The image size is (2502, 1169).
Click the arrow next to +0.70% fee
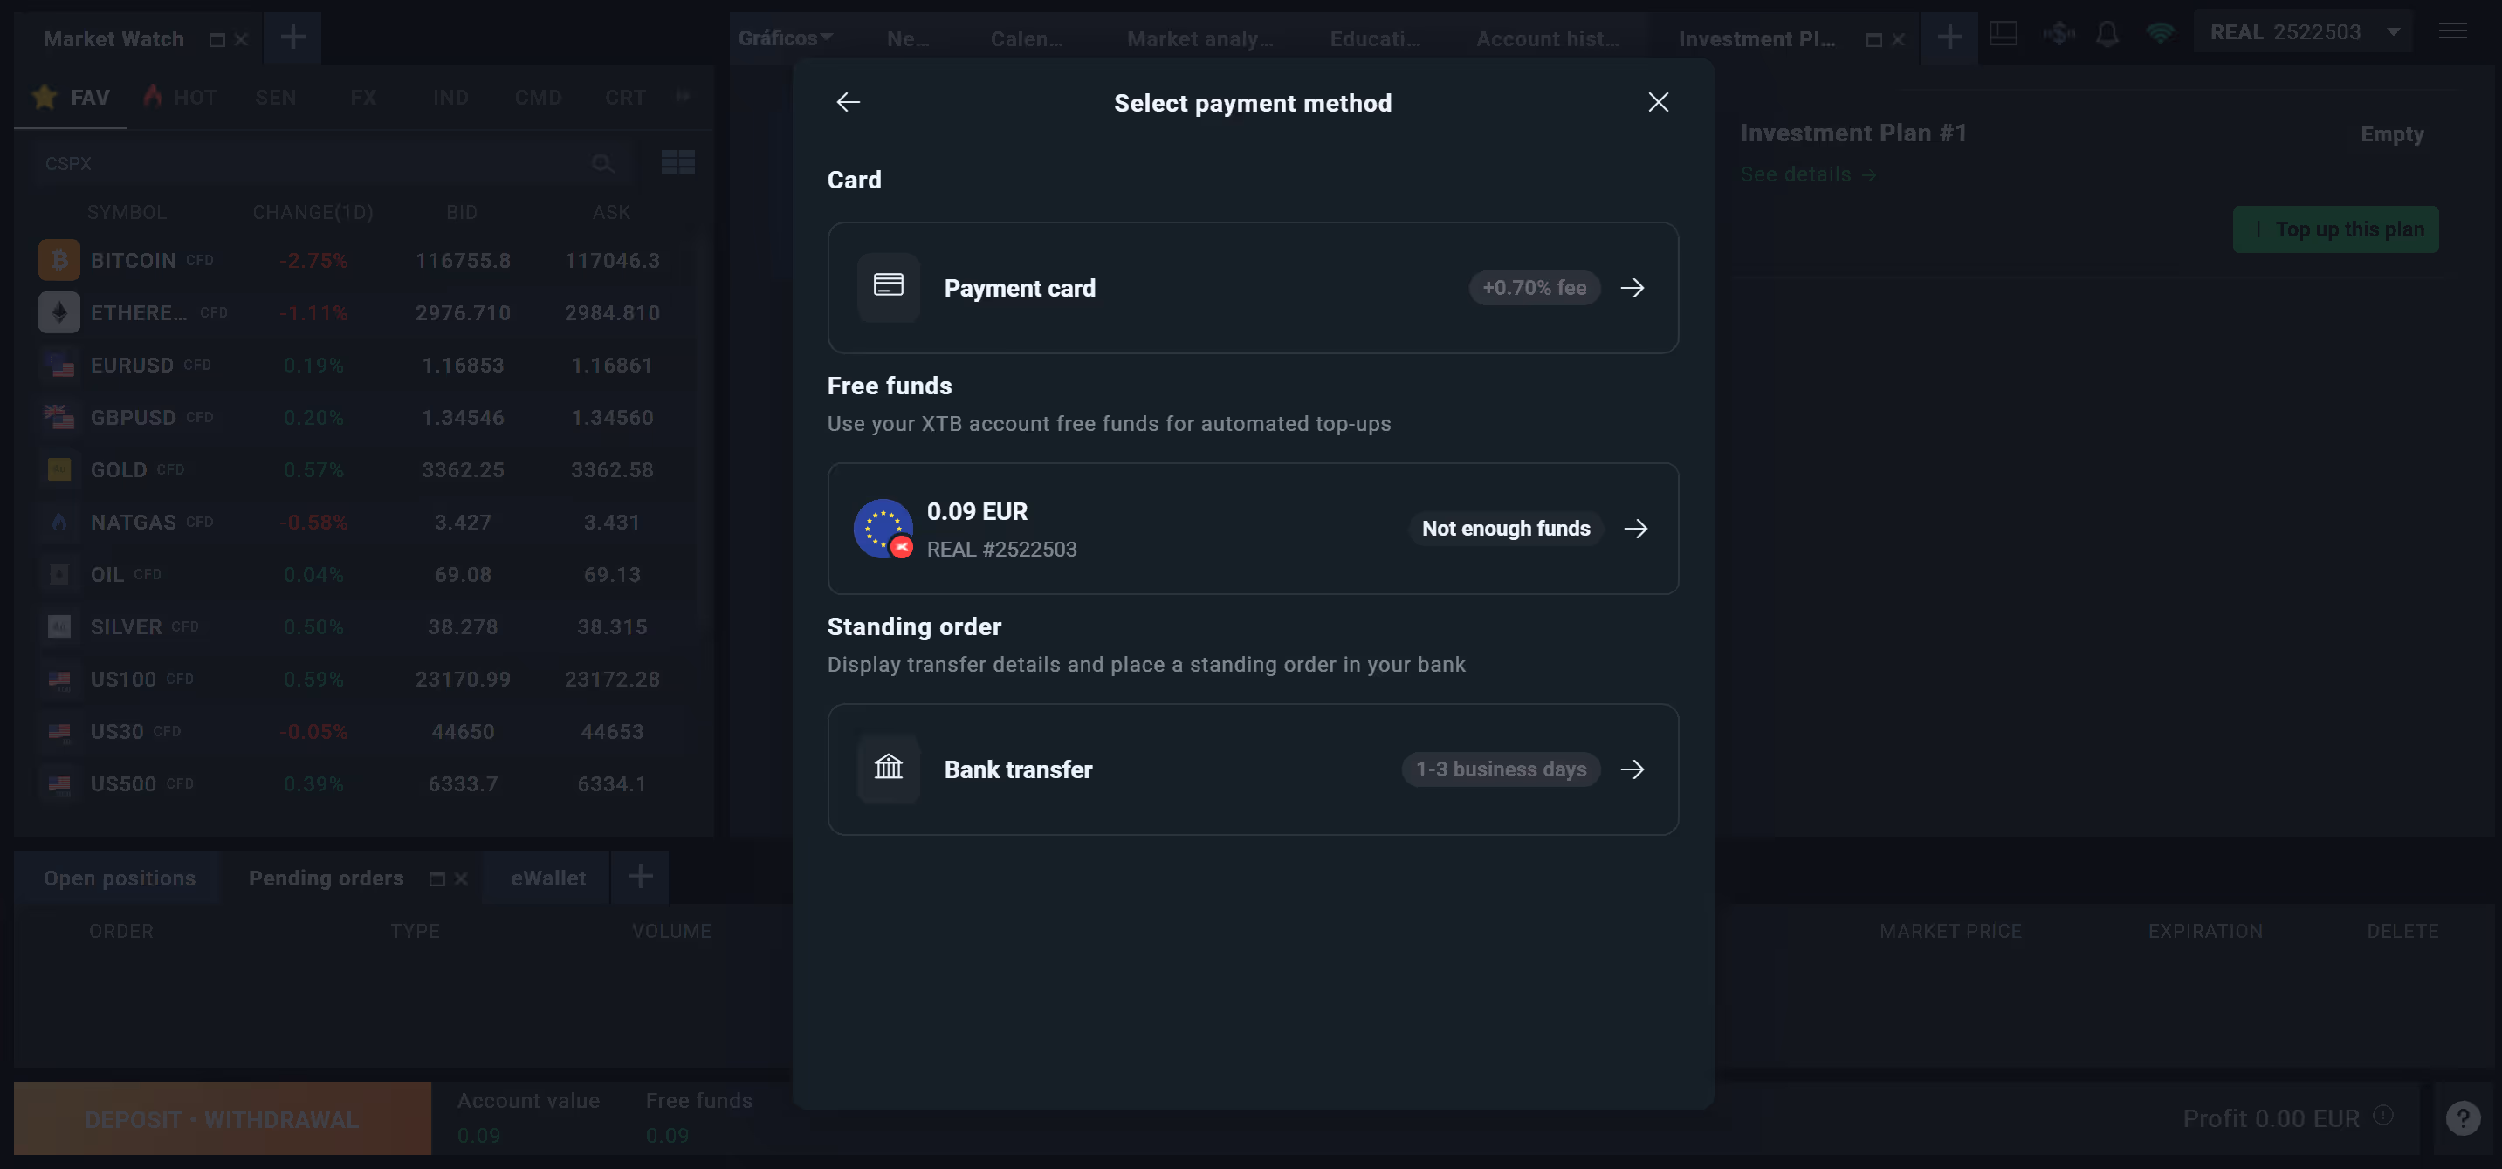click(x=1632, y=287)
